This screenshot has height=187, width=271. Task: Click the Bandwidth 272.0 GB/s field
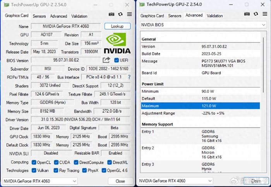click(x=112, y=111)
